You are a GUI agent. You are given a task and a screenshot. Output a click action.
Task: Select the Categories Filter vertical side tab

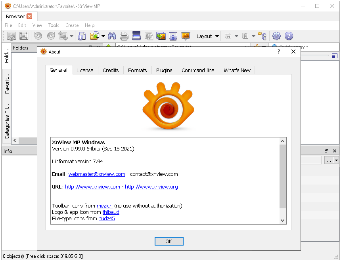[7, 121]
